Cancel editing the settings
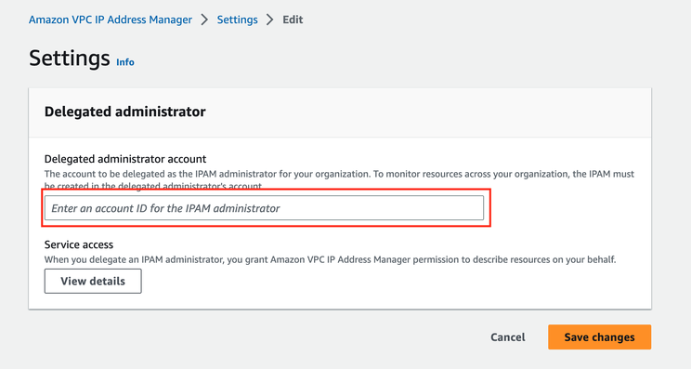 tap(508, 337)
